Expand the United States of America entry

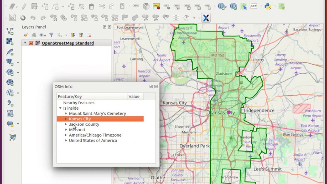tap(66, 140)
